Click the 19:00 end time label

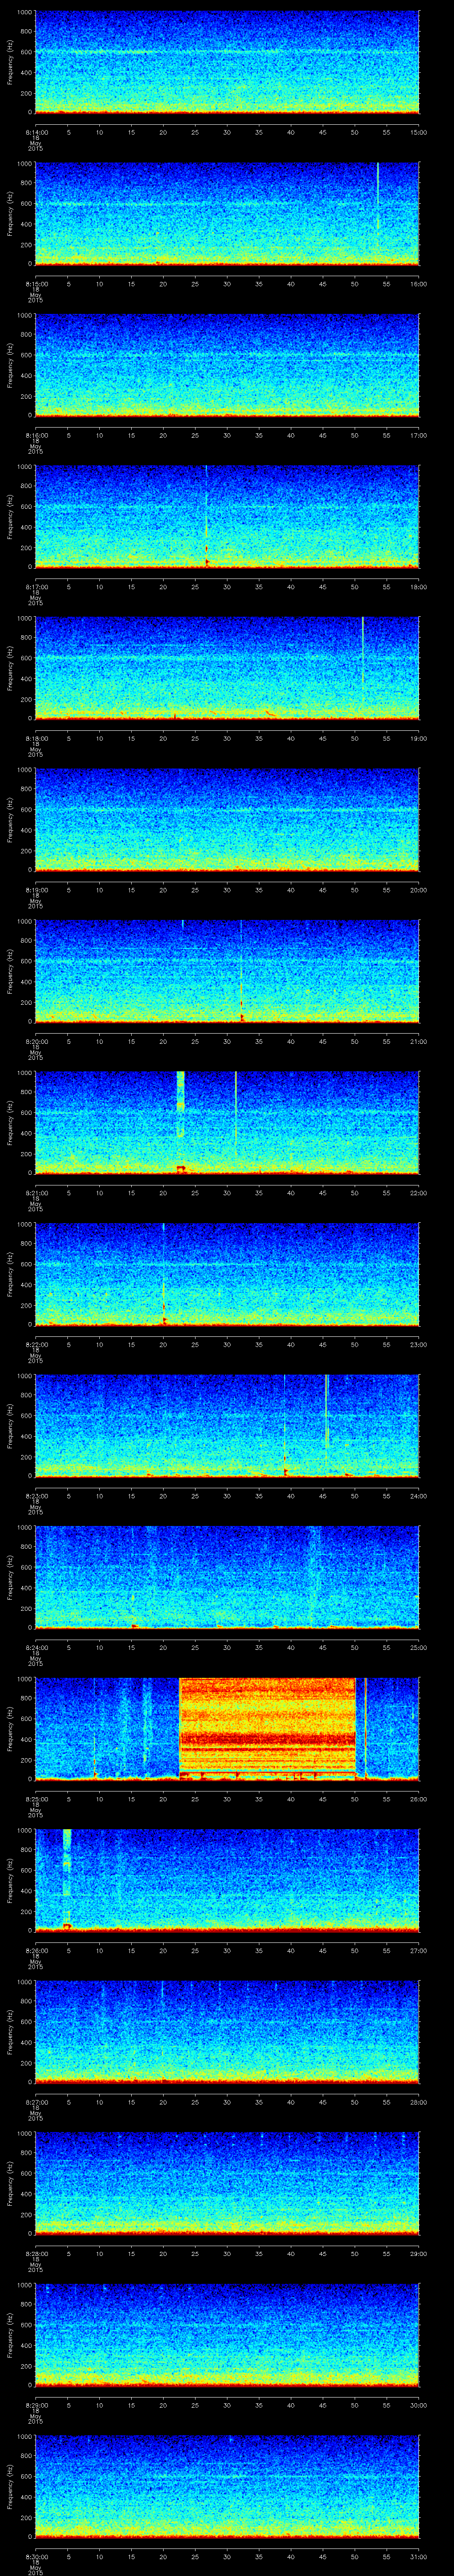[419, 738]
